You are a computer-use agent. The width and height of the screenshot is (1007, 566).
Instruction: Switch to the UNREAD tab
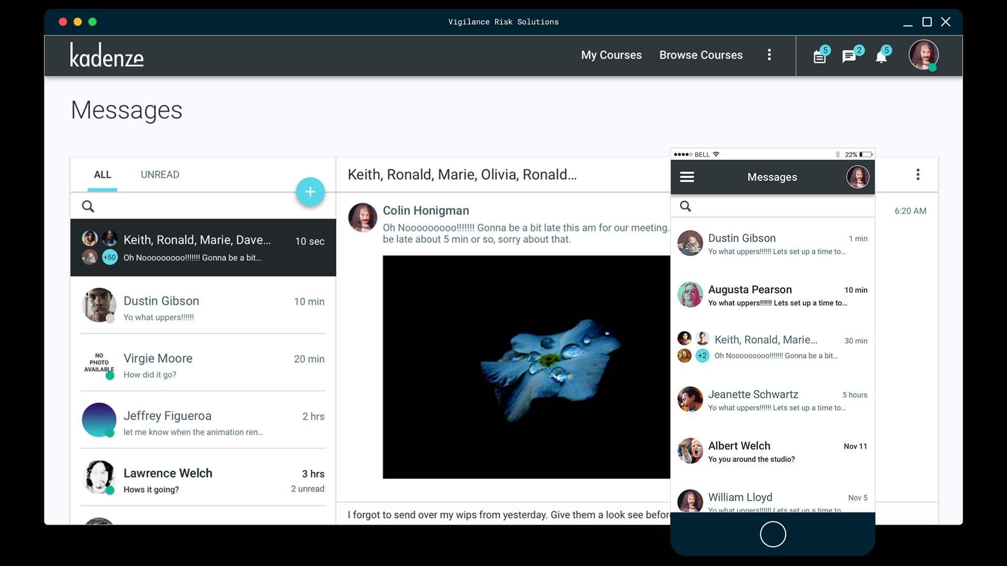click(160, 175)
